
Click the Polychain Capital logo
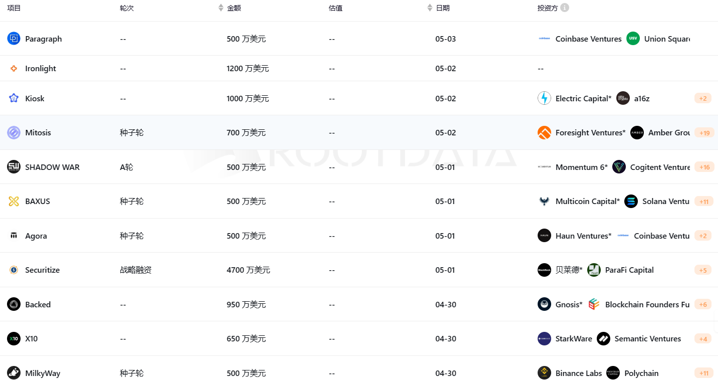click(613, 373)
